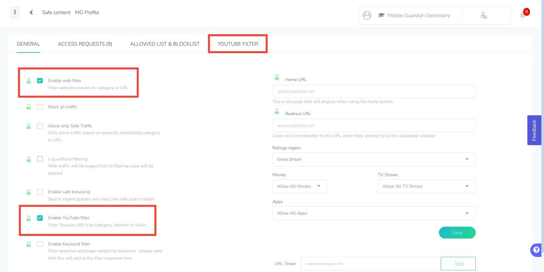The height and width of the screenshot is (272, 544).
Task: Check the Enable safe browsing checkbox
Action: pyautogui.click(x=40, y=192)
